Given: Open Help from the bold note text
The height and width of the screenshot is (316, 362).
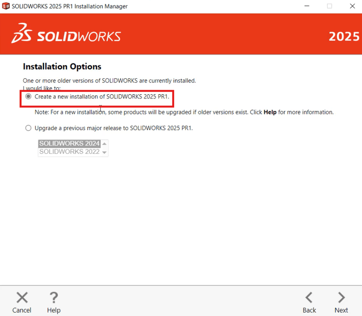Looking at the screenshot, I should tap(270, 112).
